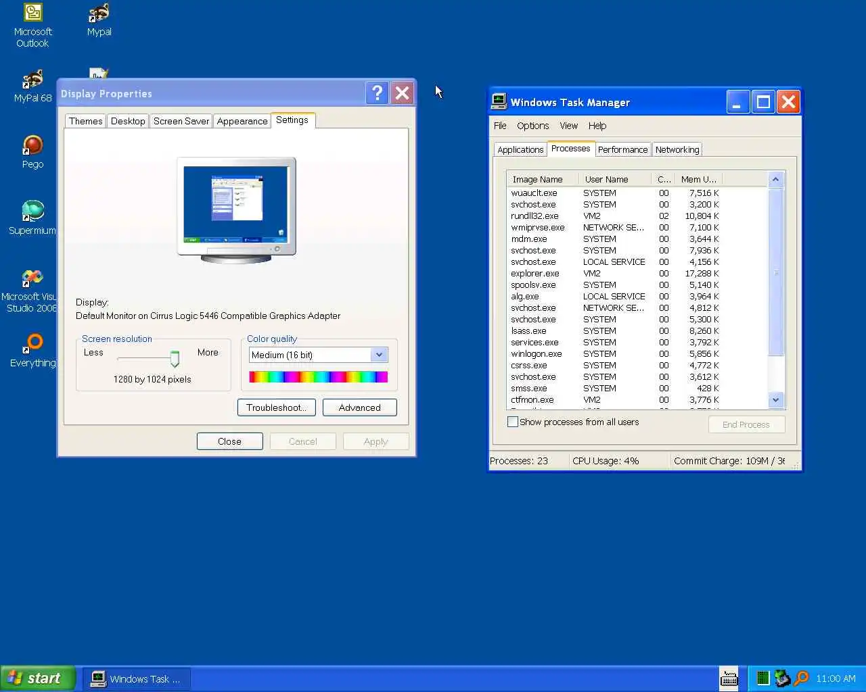Open the File menu in Task Manager

[500, 126]
